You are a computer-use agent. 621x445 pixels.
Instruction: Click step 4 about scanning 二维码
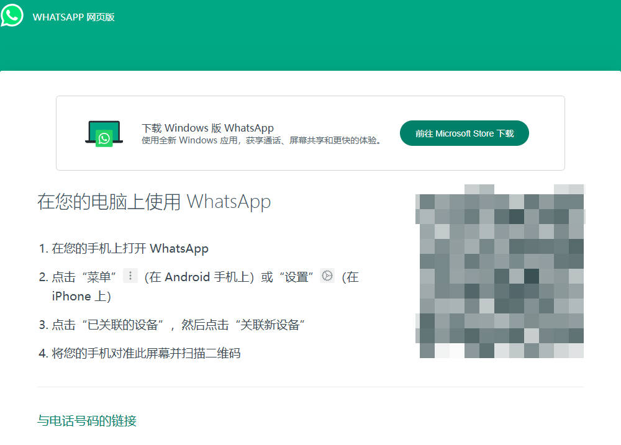click(x=146, y=354)
